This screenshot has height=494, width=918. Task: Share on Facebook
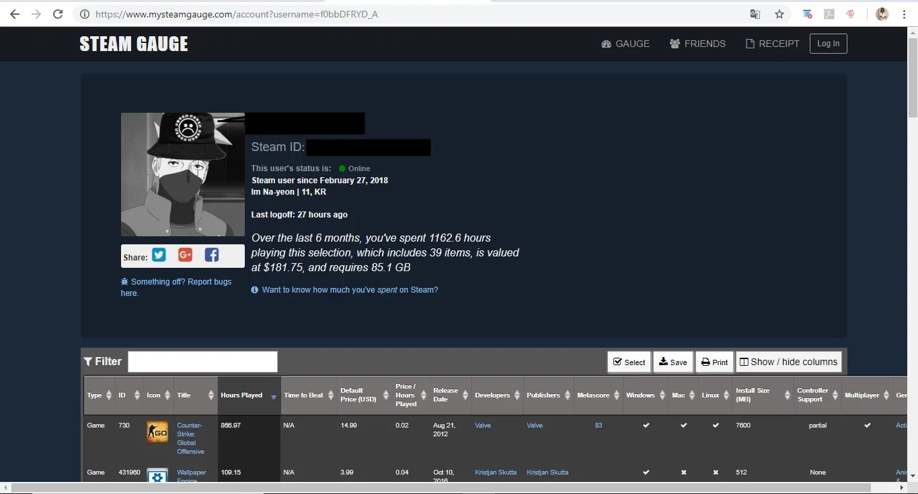(212, 255)
